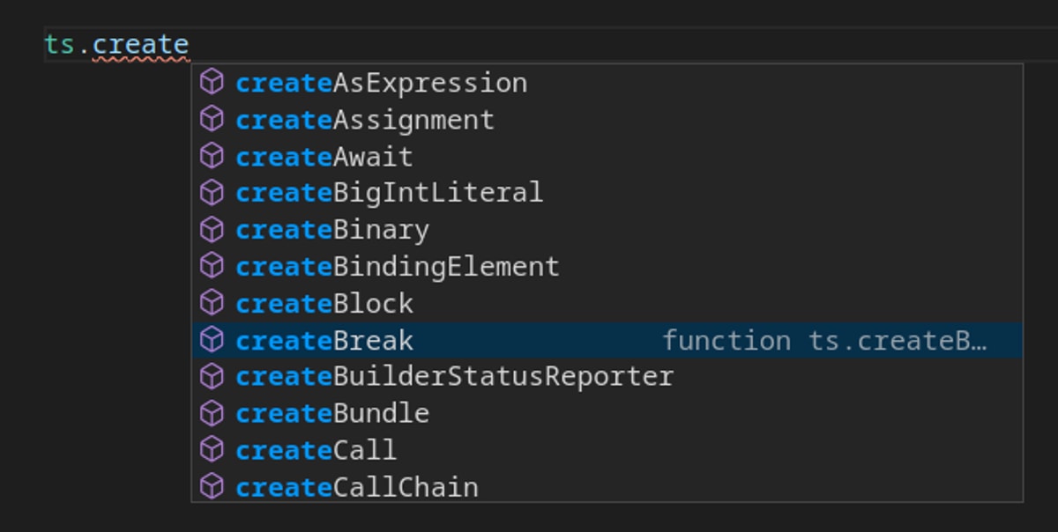The width and height of the screenshot is (1058, 532).
Task: Click the cube icon beside createAsExpression
Action: (x=212, y=82)
